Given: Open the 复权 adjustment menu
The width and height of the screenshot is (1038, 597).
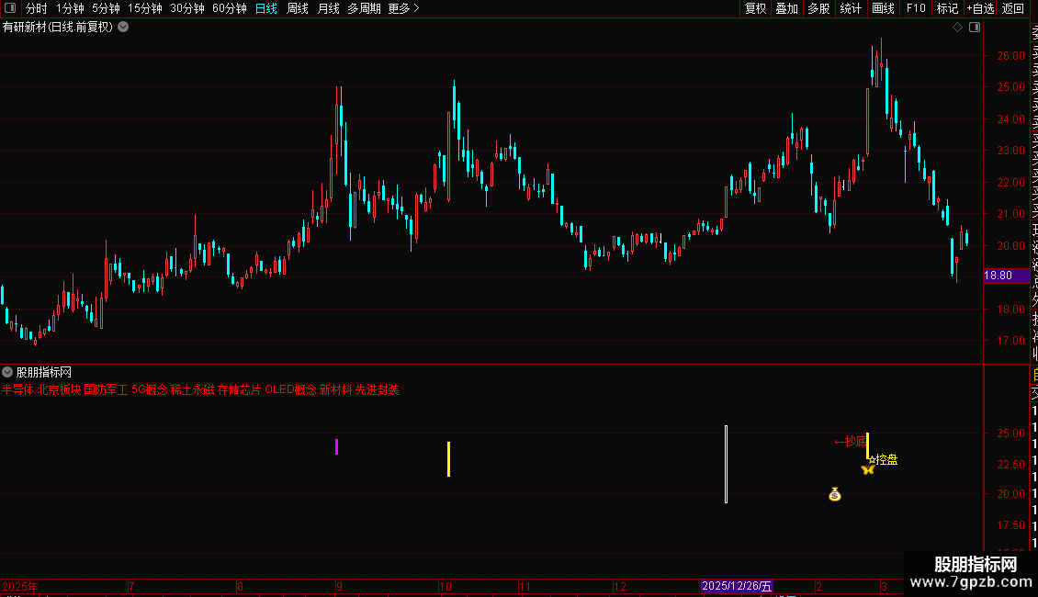Looking at the screenshot, I should point(755,8).
